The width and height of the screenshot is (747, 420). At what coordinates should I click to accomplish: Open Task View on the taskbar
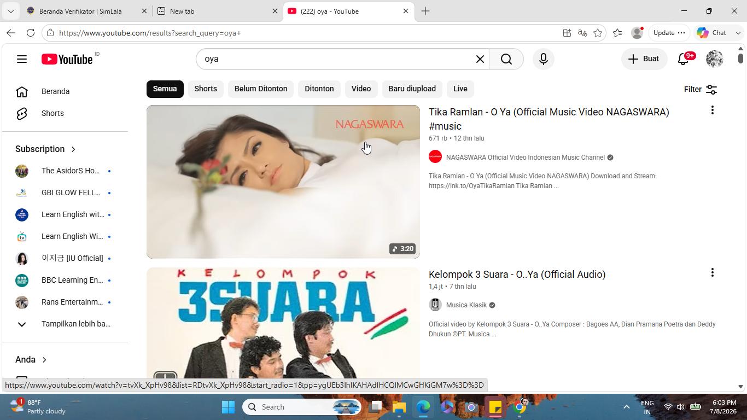(x=375, y=407)
